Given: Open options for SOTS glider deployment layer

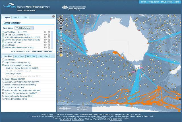Looking at the screenshot, I should coord(45,37).
